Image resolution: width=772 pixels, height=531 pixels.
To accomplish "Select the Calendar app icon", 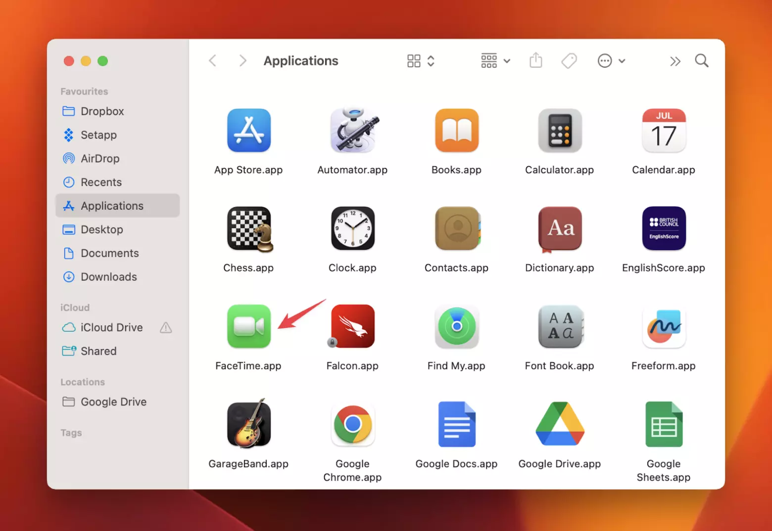I will (x=664, y=131).
